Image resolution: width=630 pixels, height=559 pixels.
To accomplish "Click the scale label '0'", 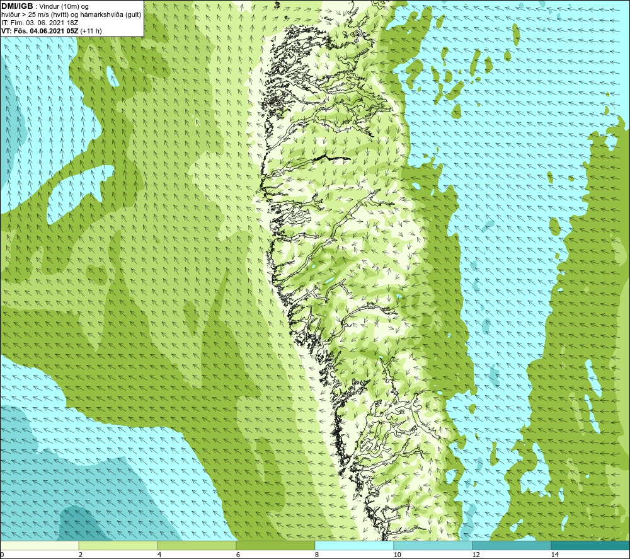I will pyautogui.click(x=2, y=555).
